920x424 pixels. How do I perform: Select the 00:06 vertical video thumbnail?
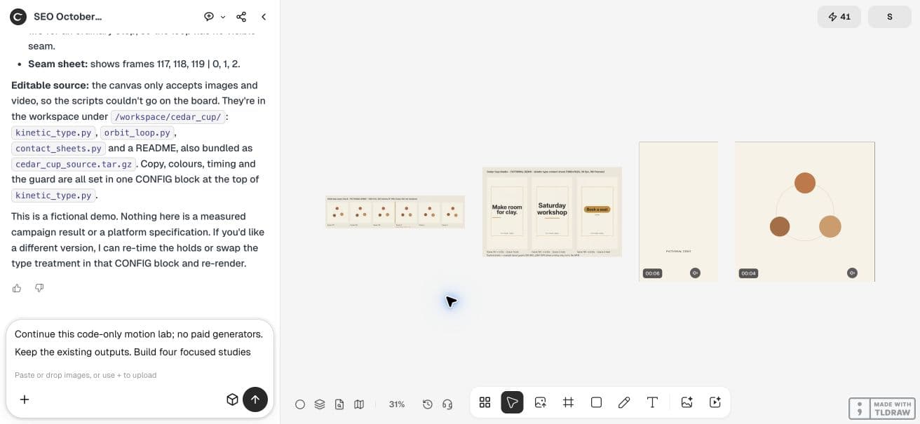[678, 212]
